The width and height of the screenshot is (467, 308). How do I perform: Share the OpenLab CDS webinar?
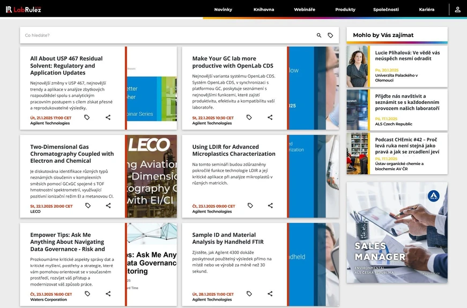tap(270, 117)
